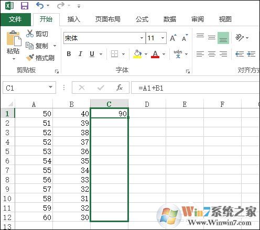Select cell C1 containing 90
Image resolution: width=260 pixels, height=230 pixels.
109,113
